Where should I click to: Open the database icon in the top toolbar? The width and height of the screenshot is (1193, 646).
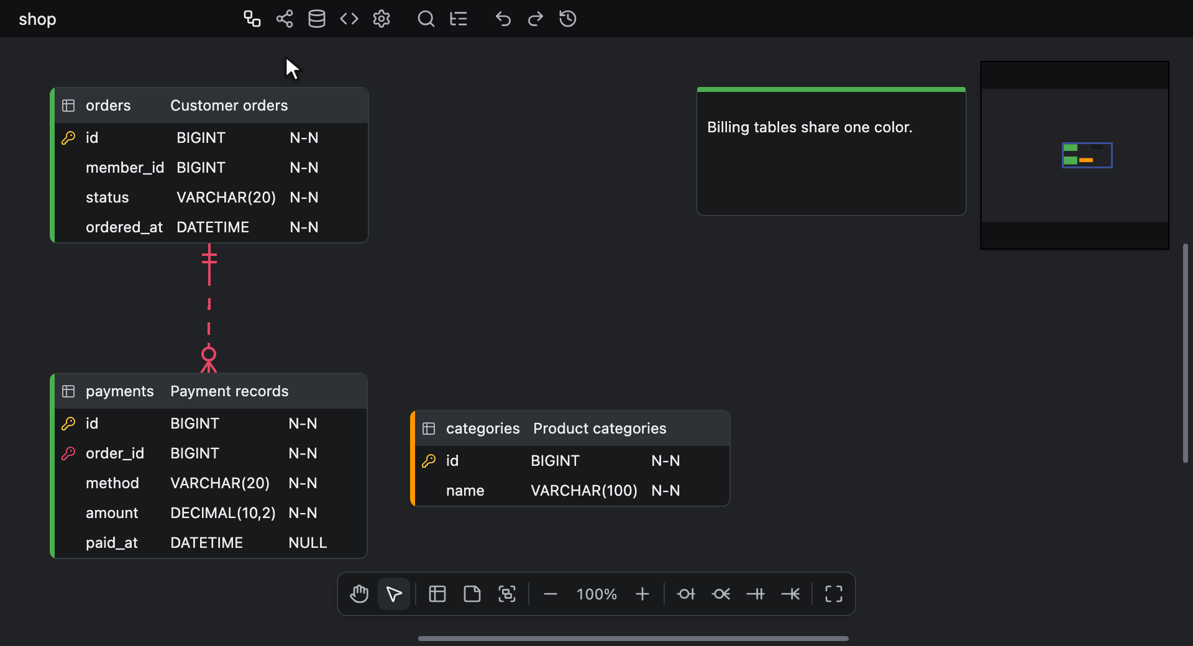(317, 19)
